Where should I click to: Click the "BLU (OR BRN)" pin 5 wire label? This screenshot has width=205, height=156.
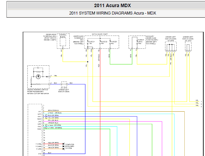(53, 115)
